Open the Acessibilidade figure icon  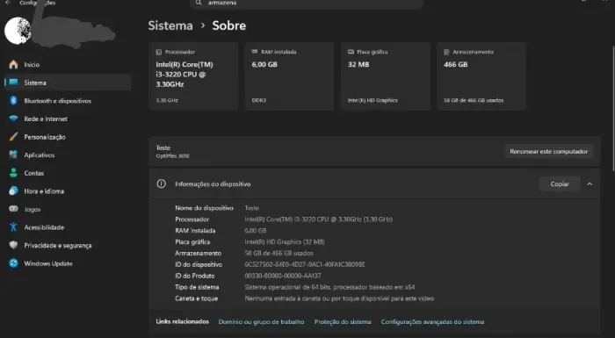[x=14, y=227]
